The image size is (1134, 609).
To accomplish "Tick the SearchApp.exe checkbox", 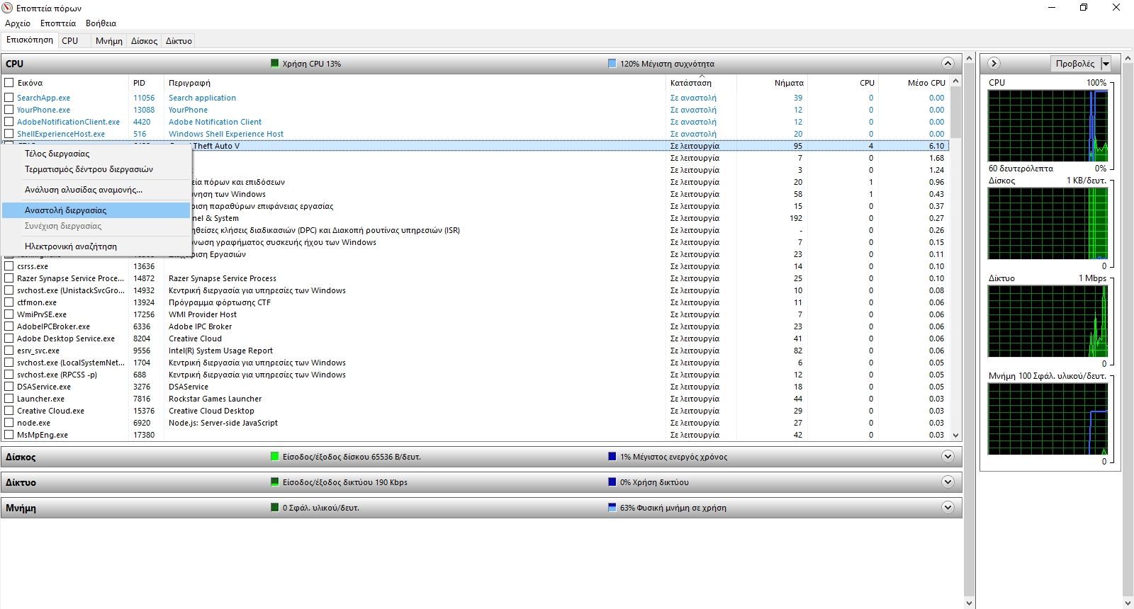I will (9, 98).
